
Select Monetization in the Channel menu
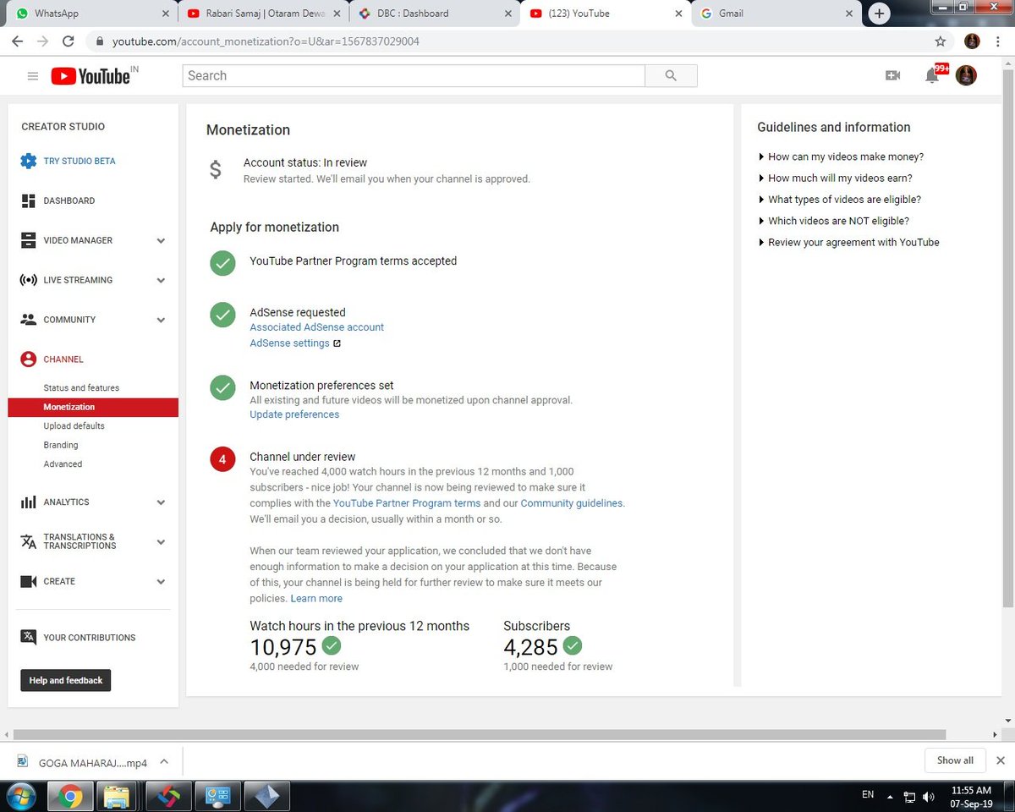(93, 407)
